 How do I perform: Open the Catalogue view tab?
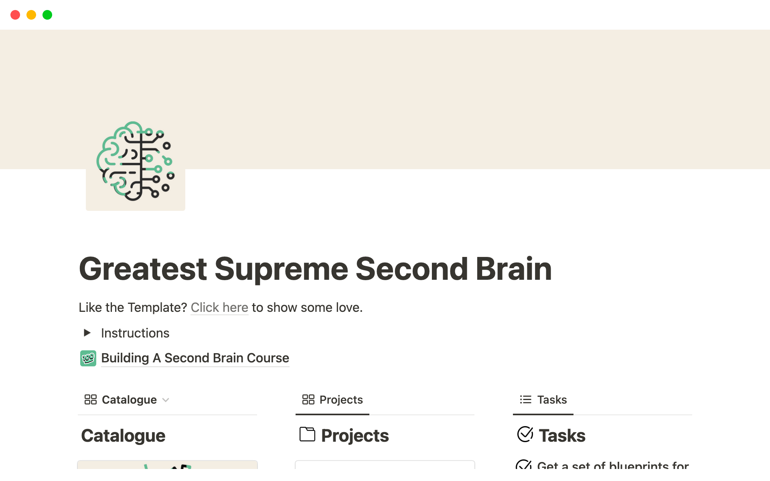[x=129, y=400]
